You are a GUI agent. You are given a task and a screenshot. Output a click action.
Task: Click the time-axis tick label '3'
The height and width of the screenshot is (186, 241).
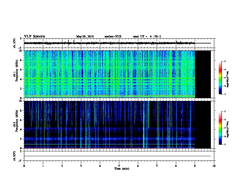(81, 166)
